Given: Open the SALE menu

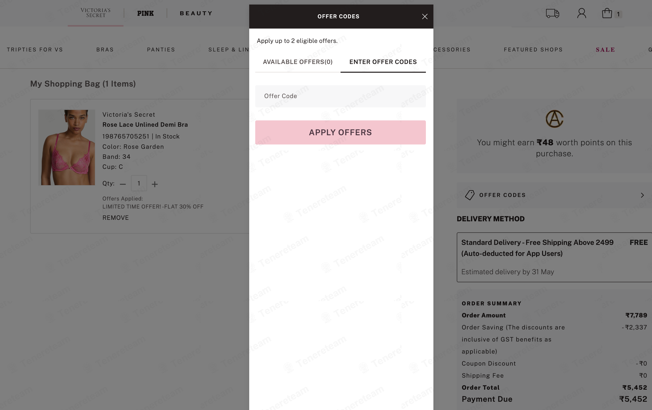Looking at the screenshot, I should (605, 49).
